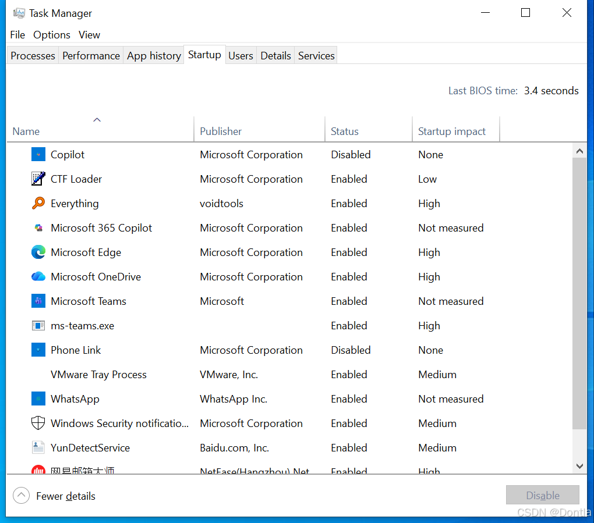
Task: Select the Copilot row name
Action: 68,155
